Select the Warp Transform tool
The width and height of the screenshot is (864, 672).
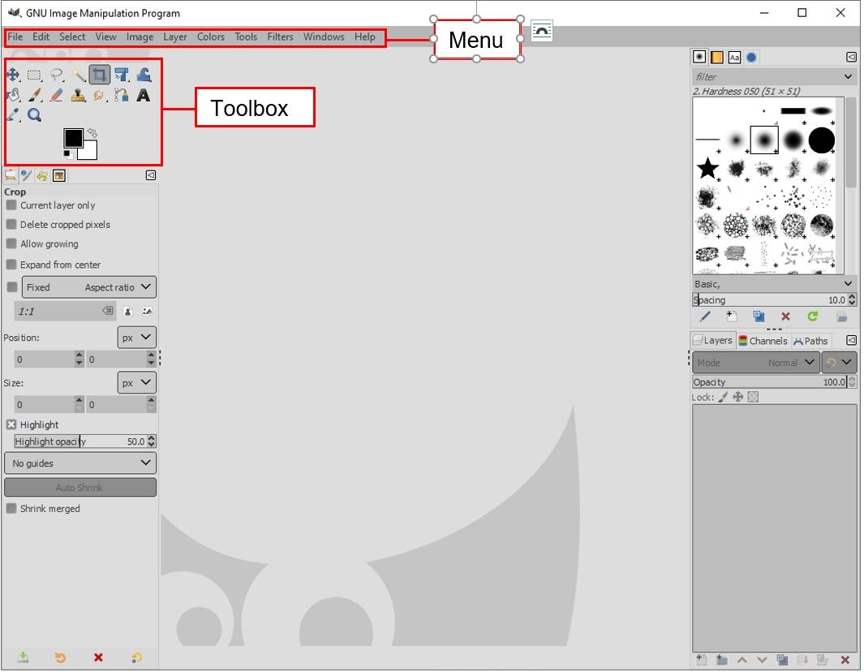[x=144, y=75]
